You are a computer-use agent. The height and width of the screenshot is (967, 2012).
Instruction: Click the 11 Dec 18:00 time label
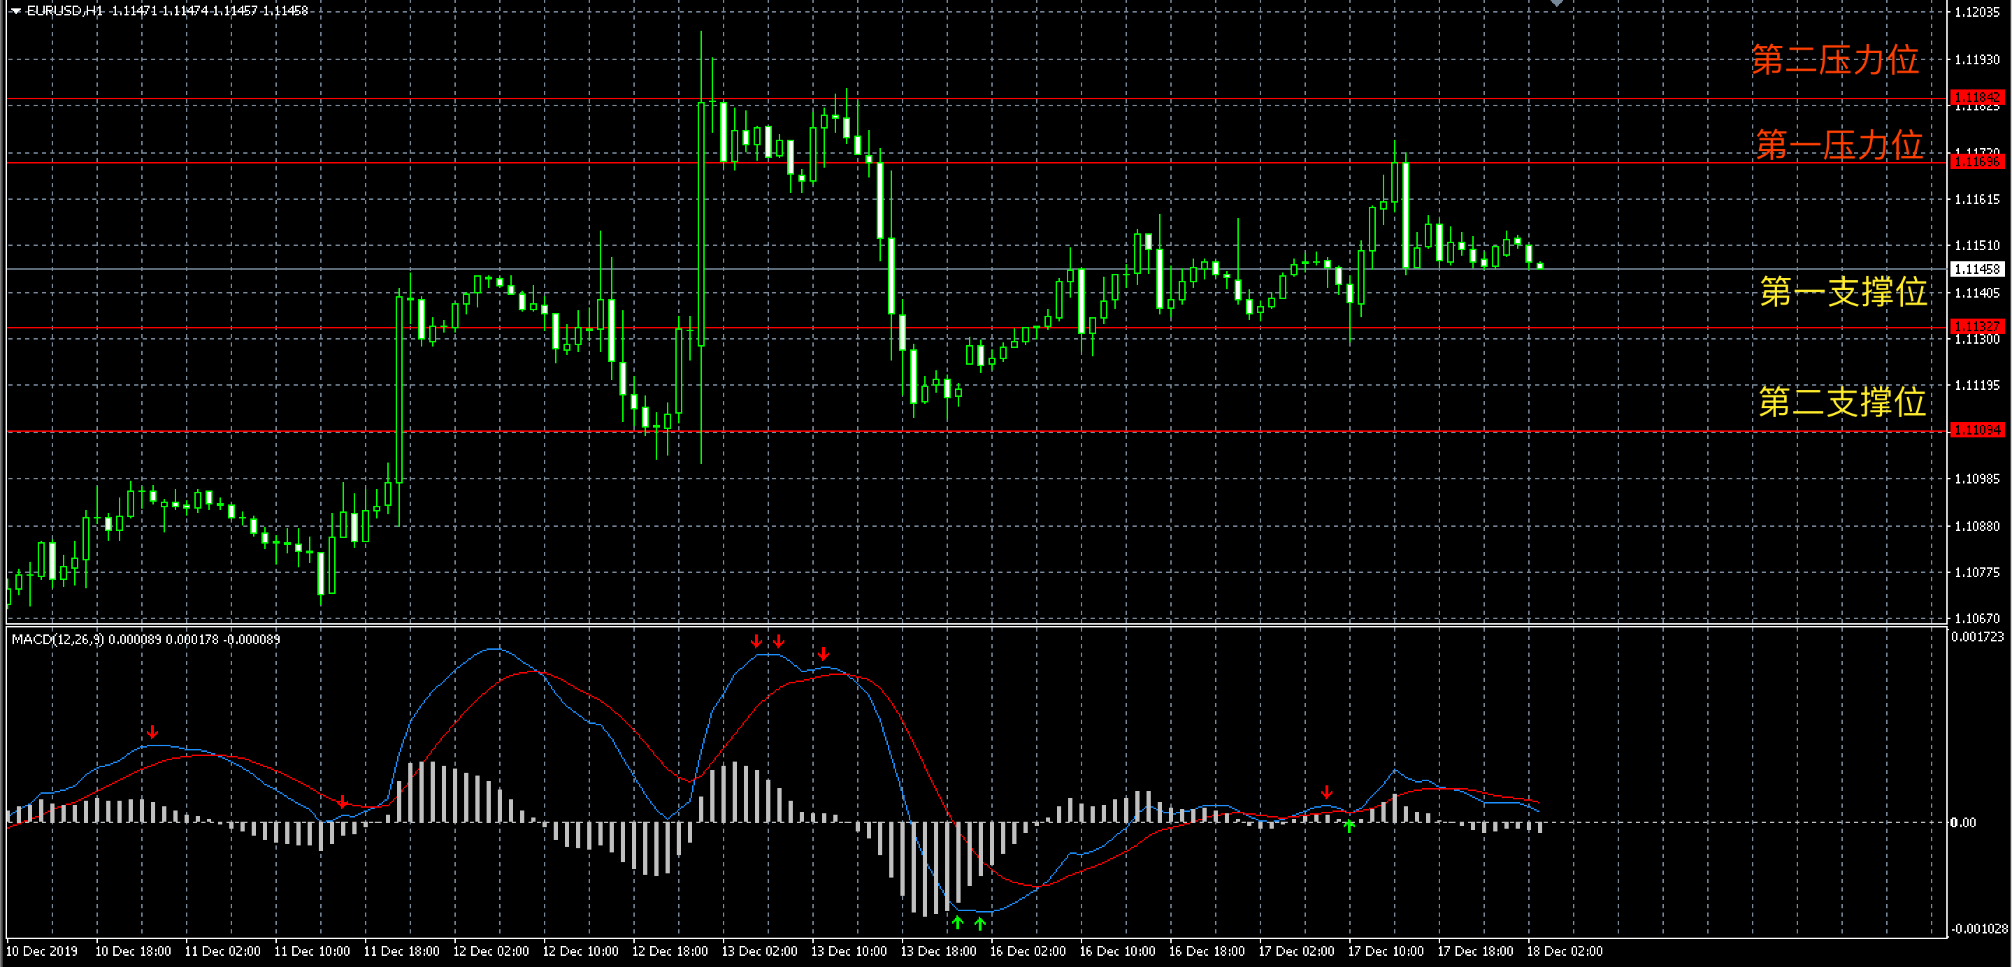pos(401,952)
